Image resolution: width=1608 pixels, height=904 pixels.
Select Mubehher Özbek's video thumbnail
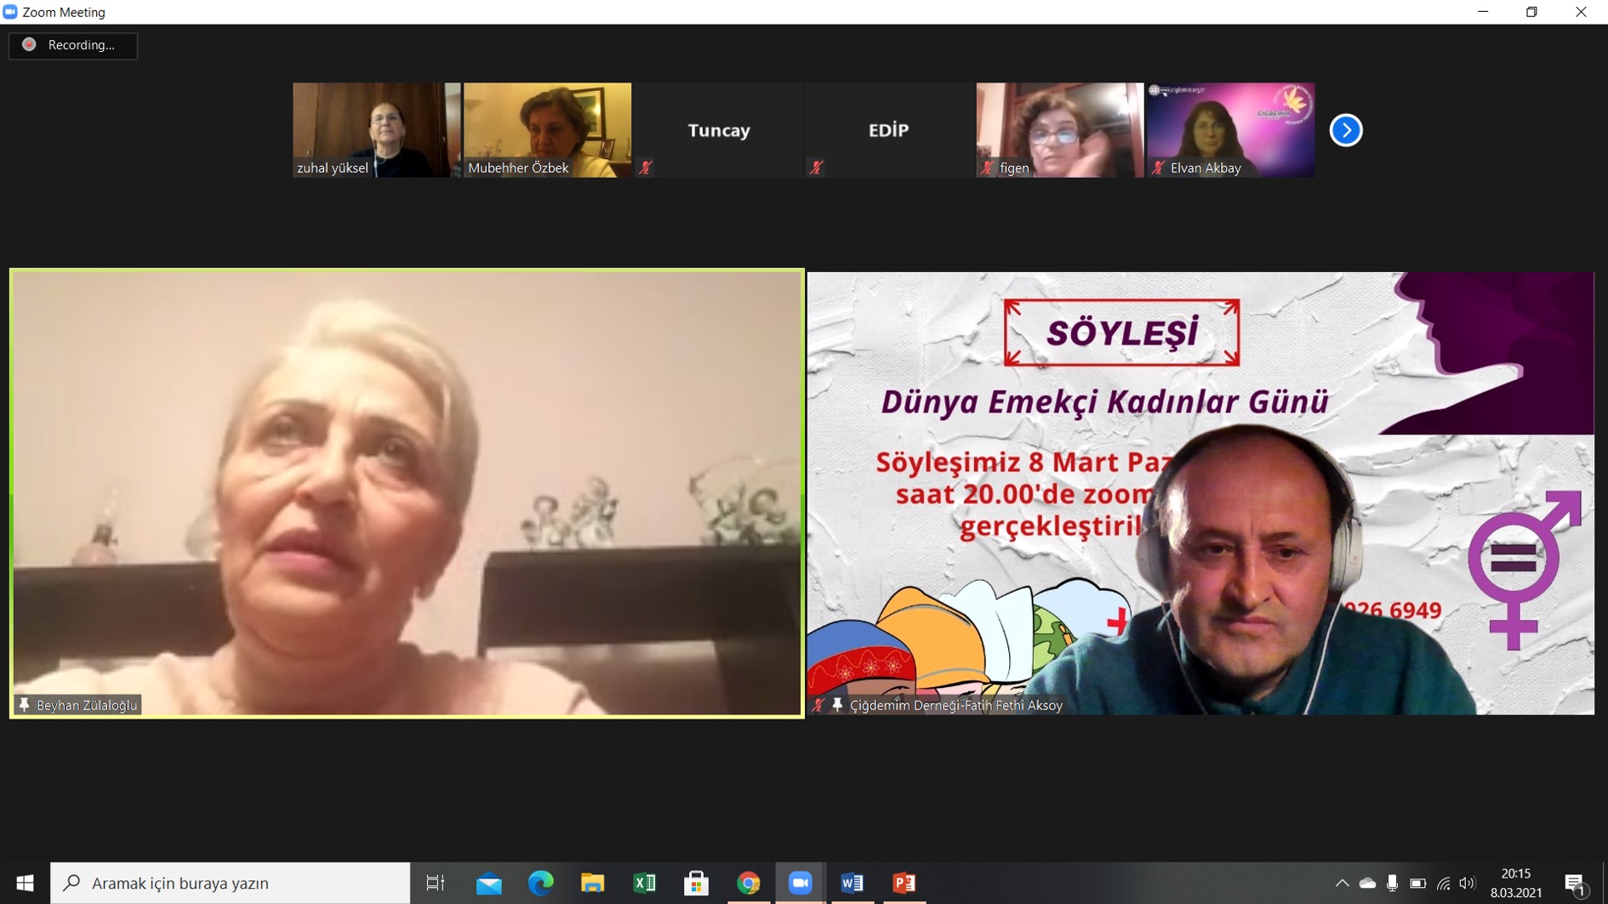click(547, 129)
